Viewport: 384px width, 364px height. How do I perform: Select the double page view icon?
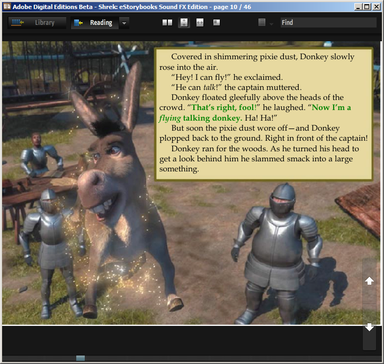pos(167,23)
